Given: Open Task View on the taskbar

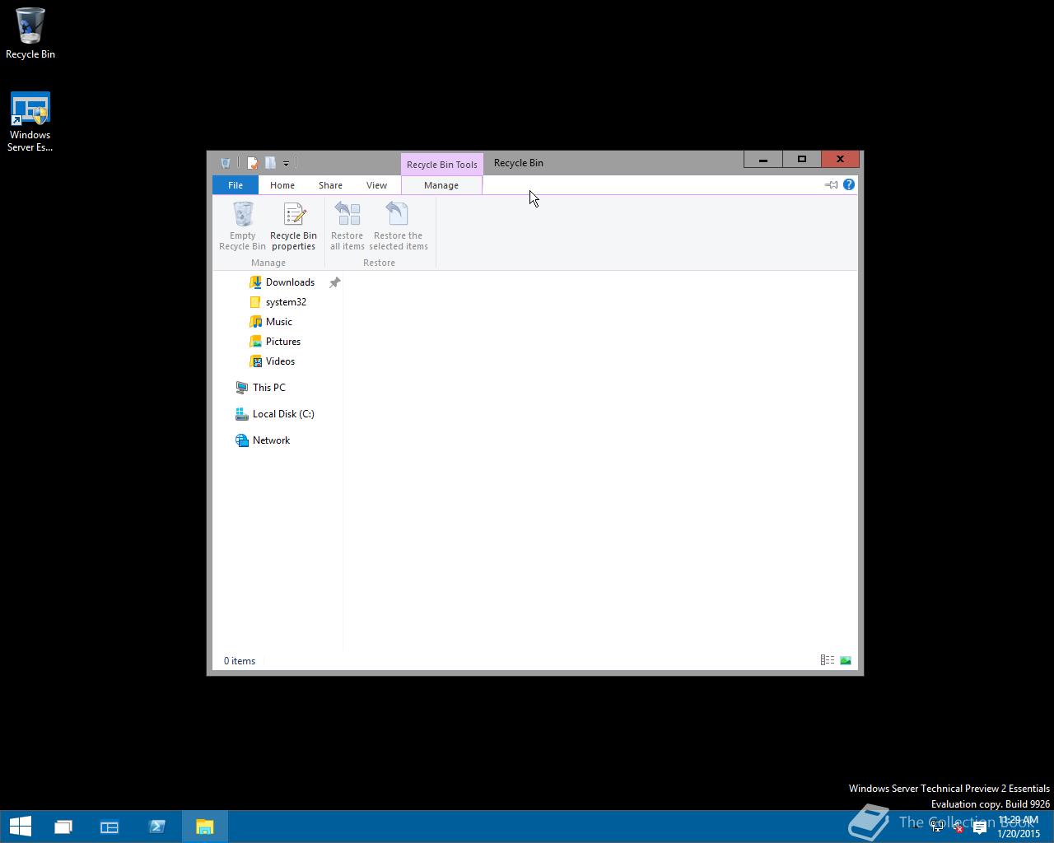Looking at the screenshot, I should (x=63, y=827).
